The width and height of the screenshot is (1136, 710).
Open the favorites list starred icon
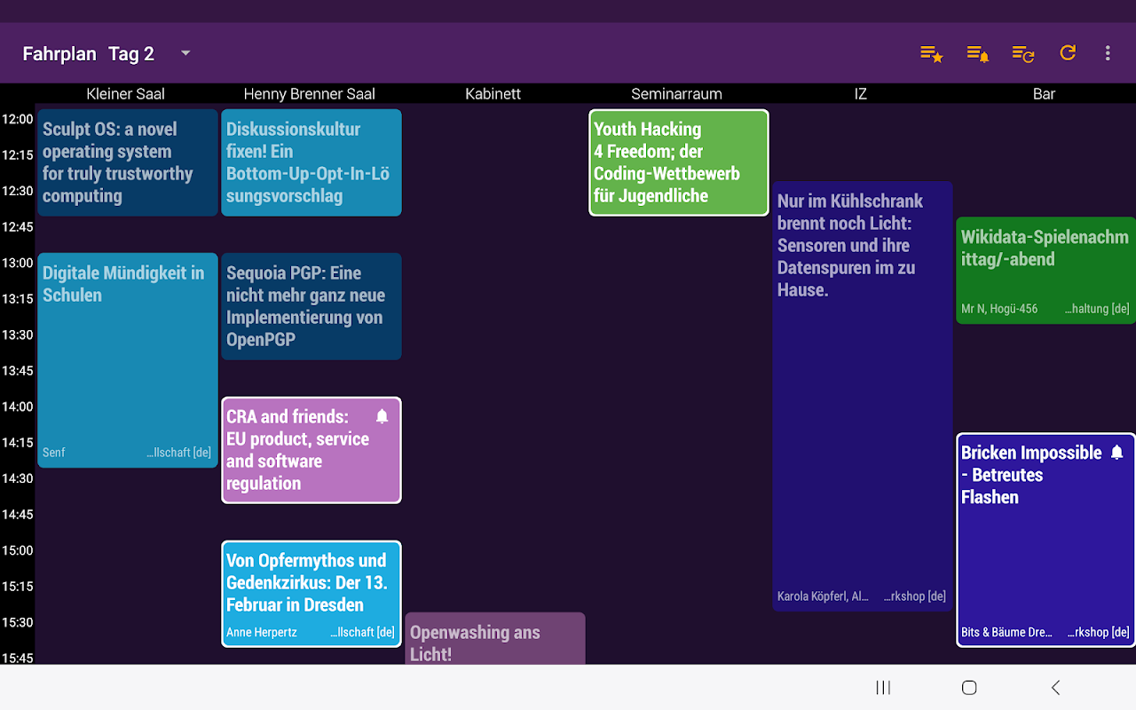tap(931, 53)
